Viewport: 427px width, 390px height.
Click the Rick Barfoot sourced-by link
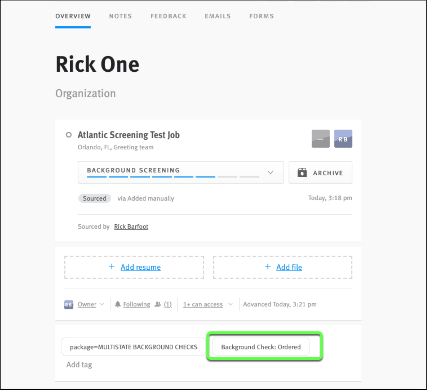131,226
